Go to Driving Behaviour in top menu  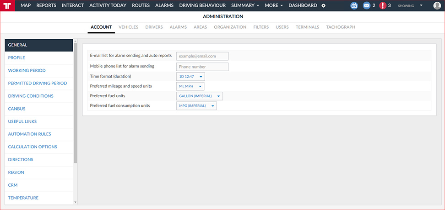point(202,5)
